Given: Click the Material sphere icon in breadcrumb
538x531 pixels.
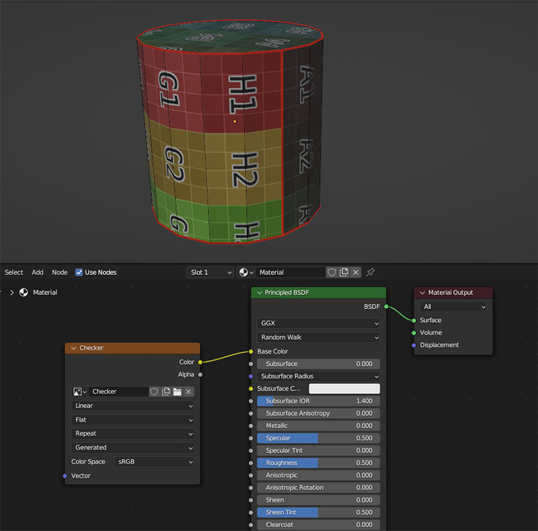Looking at the screenshot, I should 24,292.
